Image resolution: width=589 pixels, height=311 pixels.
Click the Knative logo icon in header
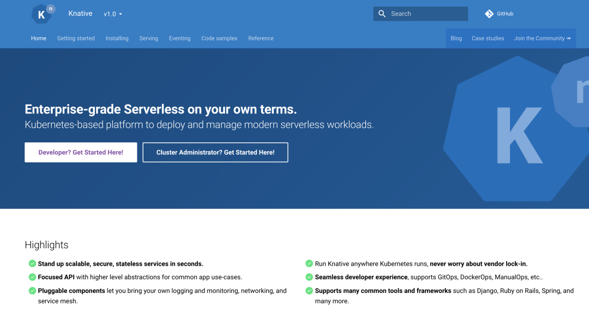pos(43,14)
